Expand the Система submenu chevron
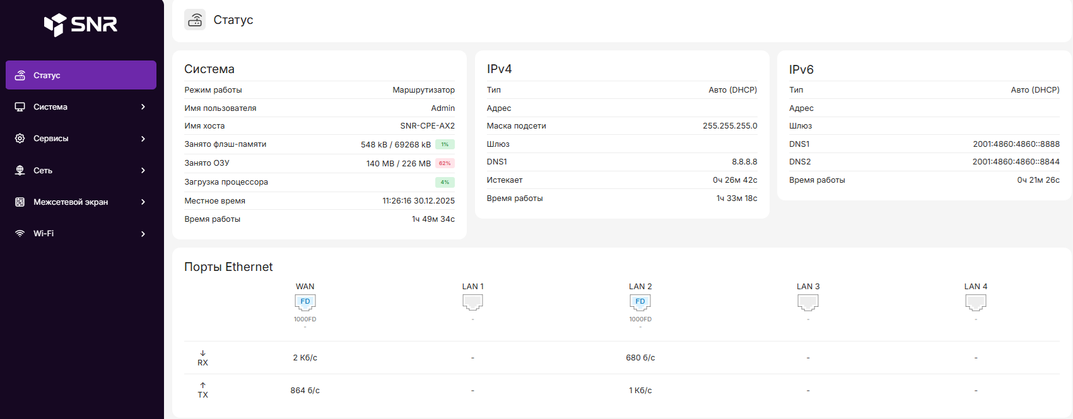This screenshot has height=419, width=1073. coord(143,107)
